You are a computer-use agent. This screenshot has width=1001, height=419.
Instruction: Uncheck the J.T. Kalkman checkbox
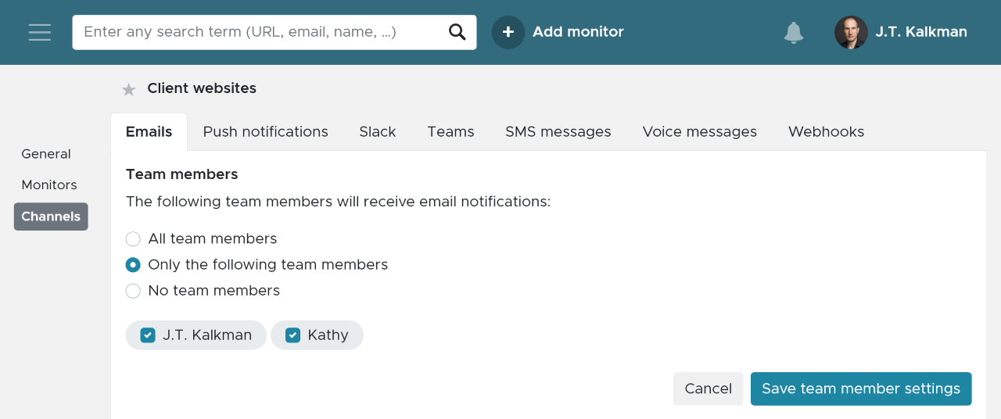pos(148,335)
